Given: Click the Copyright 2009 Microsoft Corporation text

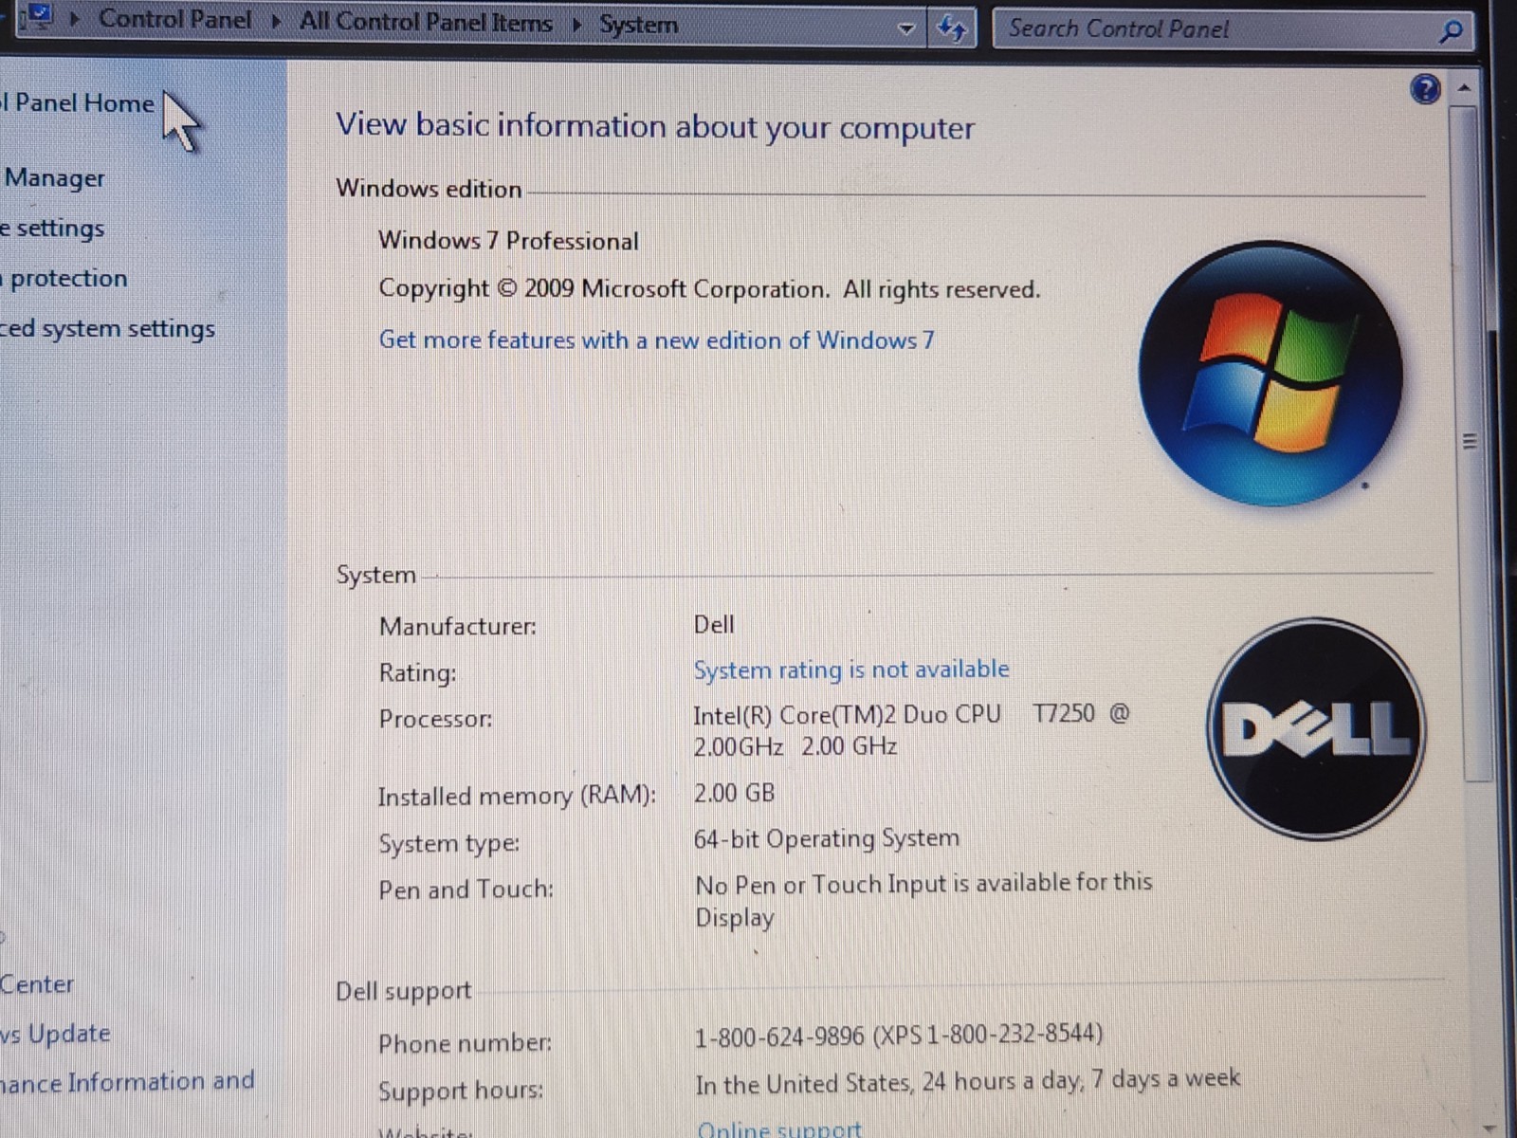Looking at the screenshot, I should [709, 289].
